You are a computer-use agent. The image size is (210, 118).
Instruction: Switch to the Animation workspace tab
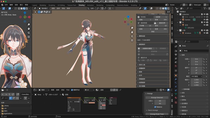91,5
